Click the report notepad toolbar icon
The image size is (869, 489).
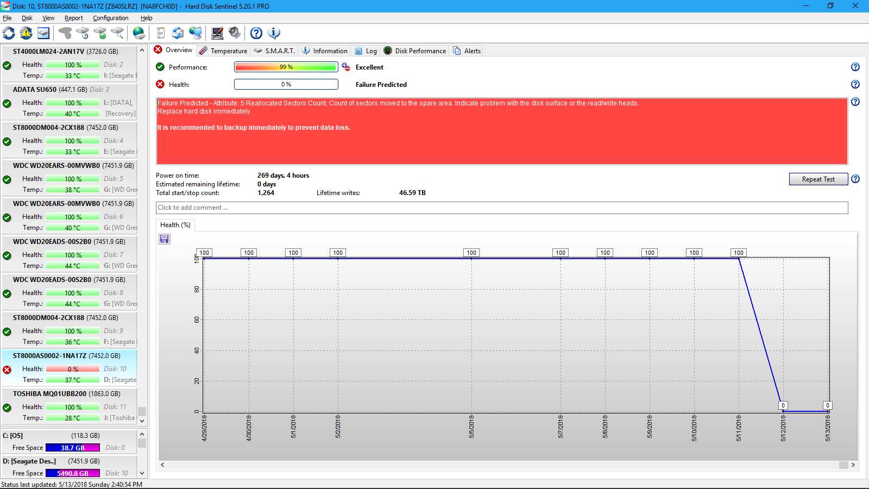(x=161, y=33)
